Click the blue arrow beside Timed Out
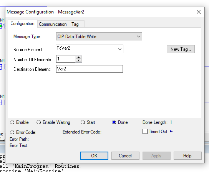 coord(171,131)
